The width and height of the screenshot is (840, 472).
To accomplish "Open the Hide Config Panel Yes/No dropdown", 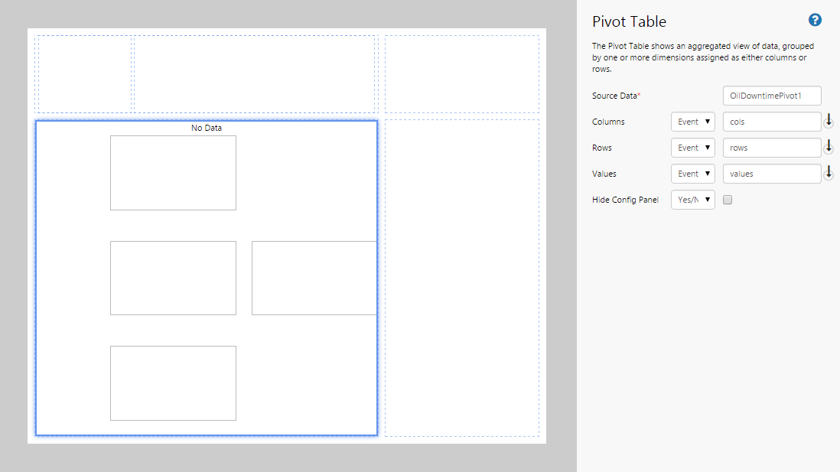I will [x=692, y=200].
